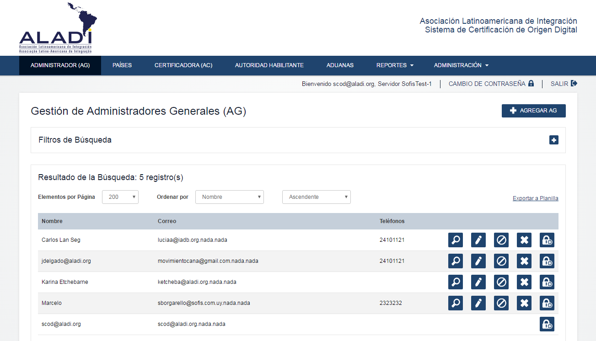Click the lock icon for Carlos Lan Seg
596x341 pixels.
tap(547, 240)
